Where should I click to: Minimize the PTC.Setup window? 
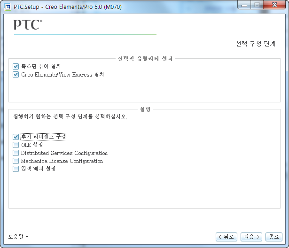[244, 5]
